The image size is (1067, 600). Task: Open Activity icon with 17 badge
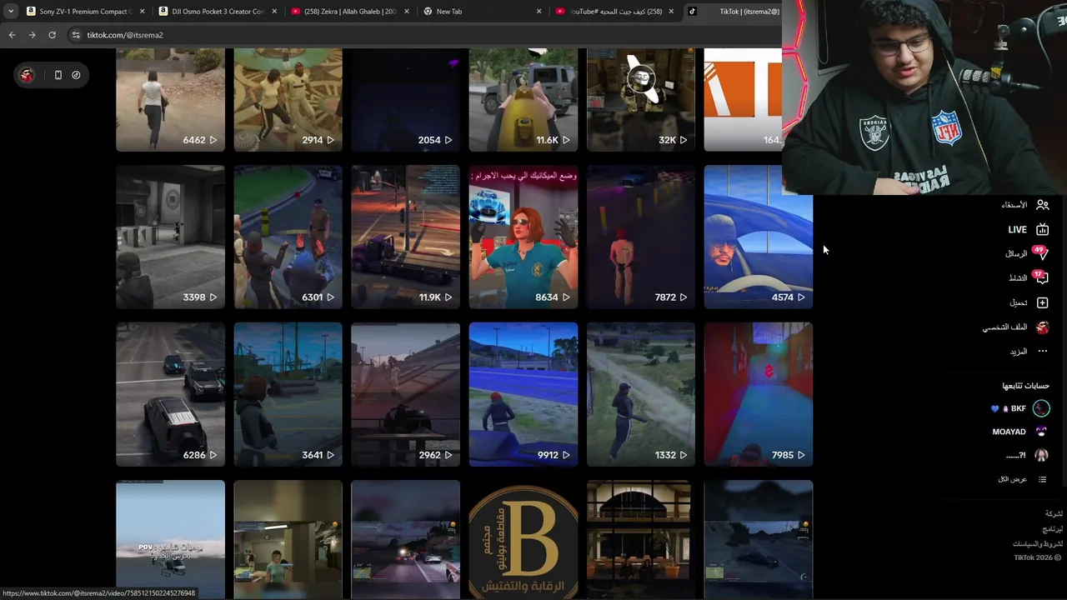pos(1042,277)
